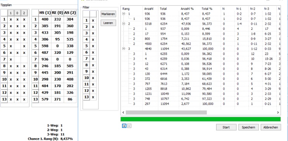This screenshot has height=141, width=288.
Task: Unmark the x under 0 in Tippplan row 10
Action: 17,79
